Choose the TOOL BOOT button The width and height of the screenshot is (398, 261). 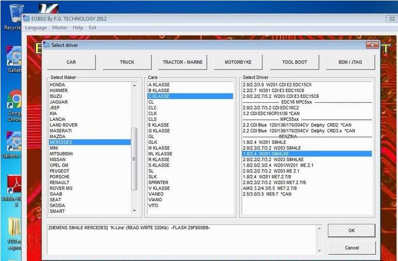pyautogui.click(x=294, y=62)
